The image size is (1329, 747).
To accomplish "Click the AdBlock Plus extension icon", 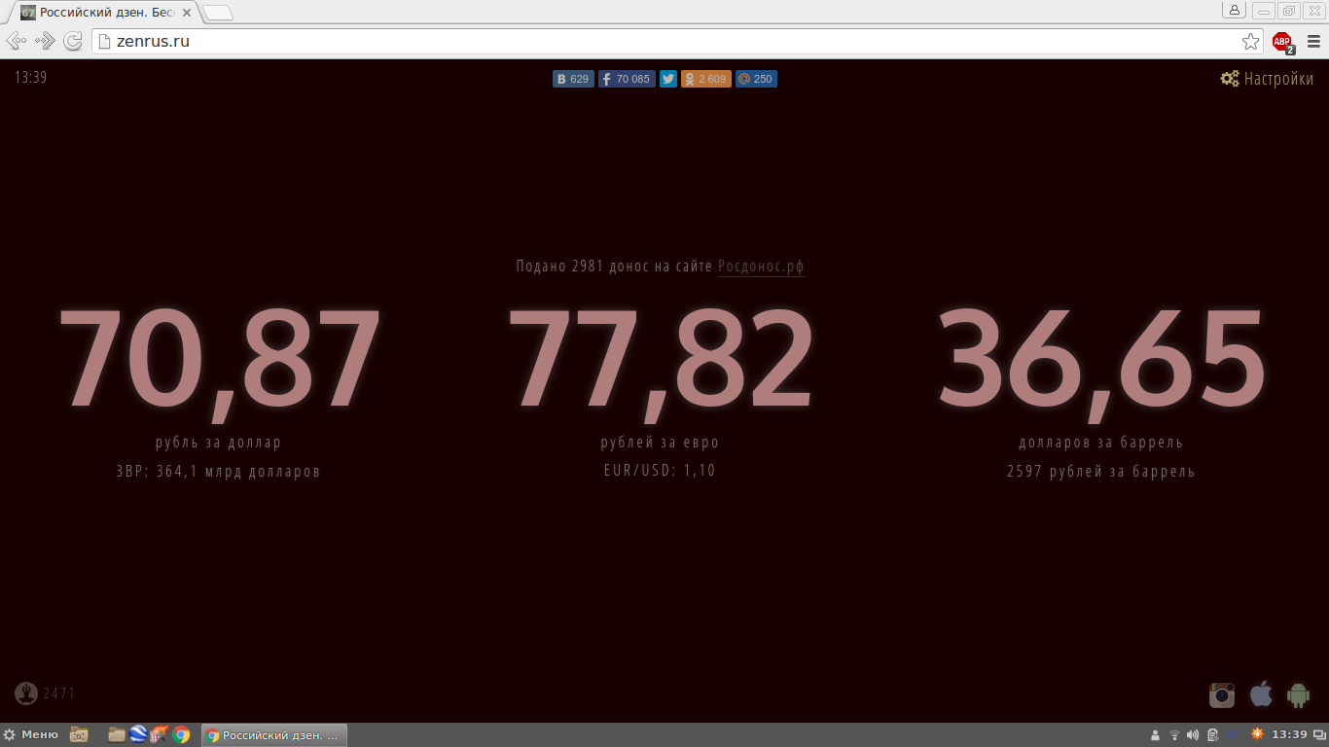I will [1282, 42].
